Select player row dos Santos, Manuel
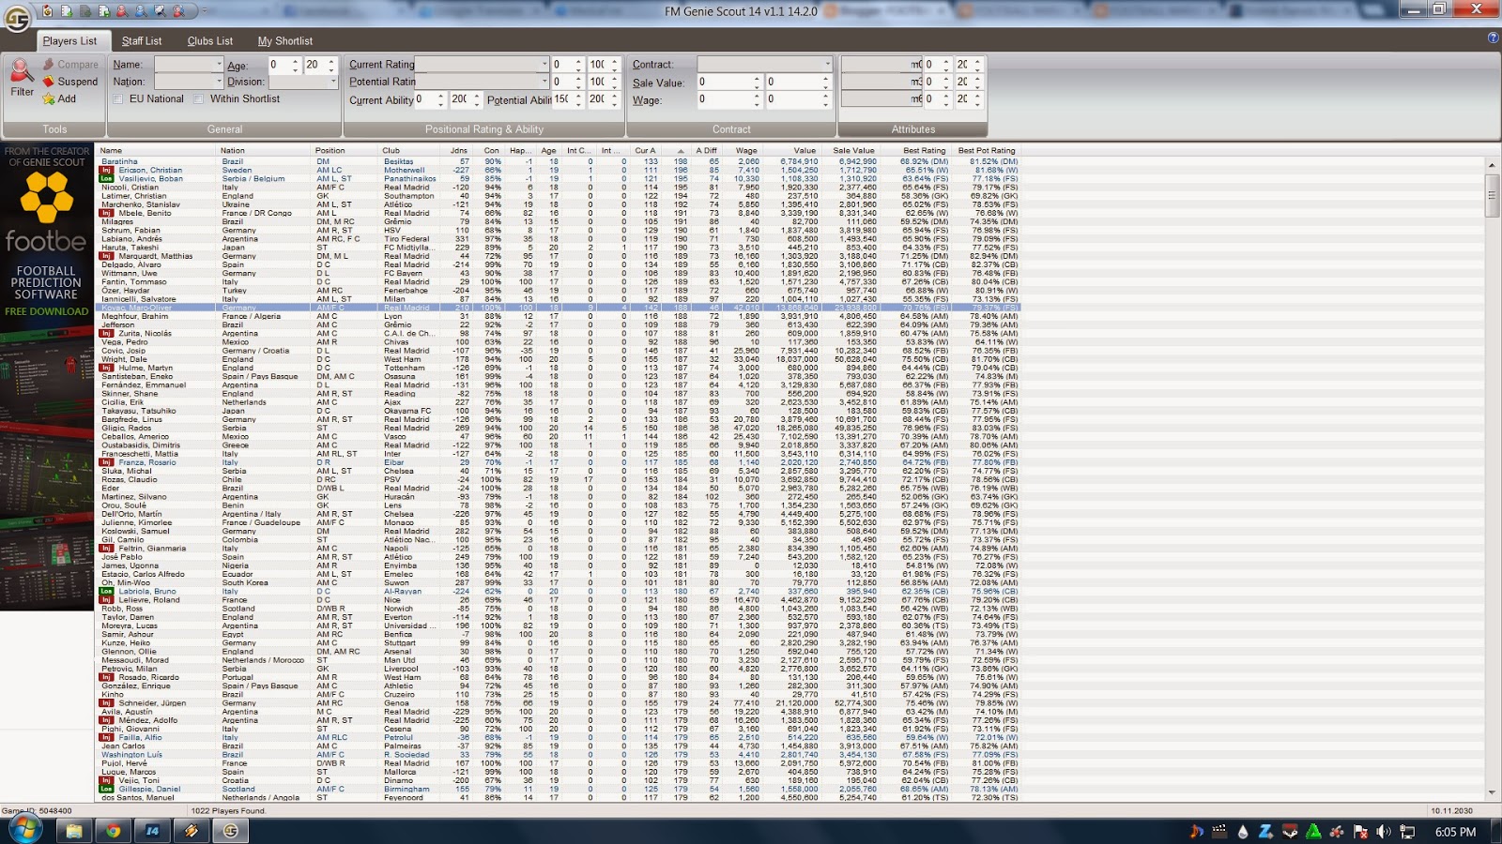 click(x=559, y=798)
